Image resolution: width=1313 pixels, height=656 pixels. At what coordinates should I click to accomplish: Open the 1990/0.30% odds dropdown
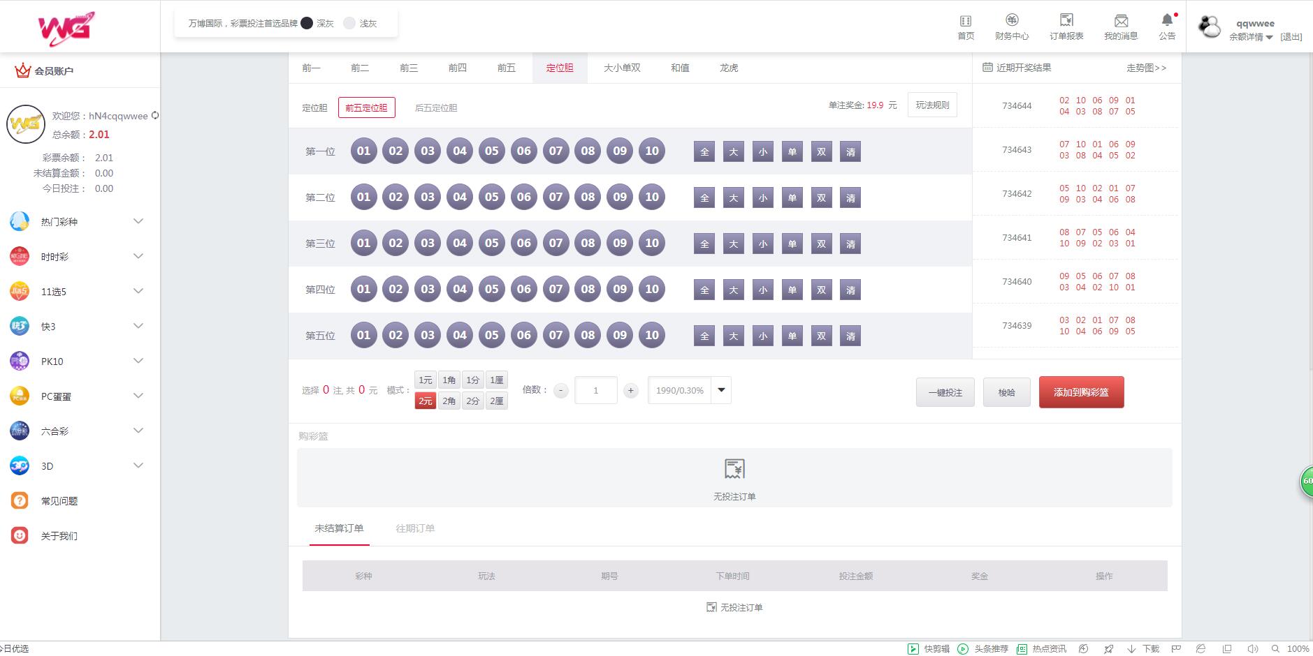[721, 390]
